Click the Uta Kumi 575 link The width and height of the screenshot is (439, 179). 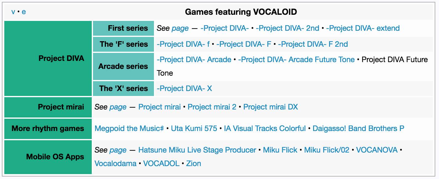point(194,128)
